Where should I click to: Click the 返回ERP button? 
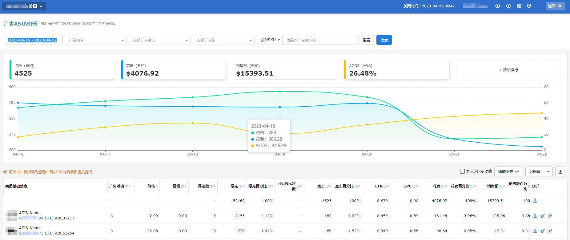[x=555, y=6]
